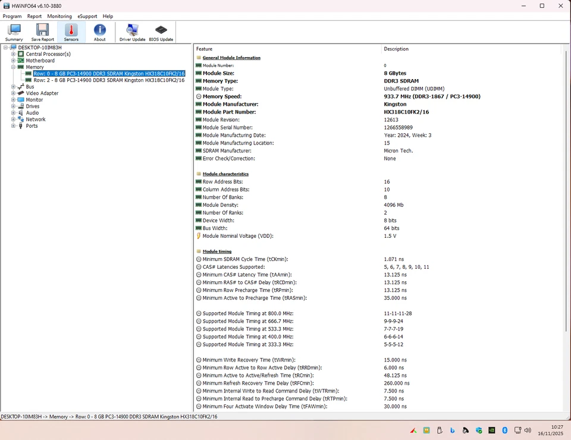Open the Summary view

pyautogui.click(x=14, y=31)
